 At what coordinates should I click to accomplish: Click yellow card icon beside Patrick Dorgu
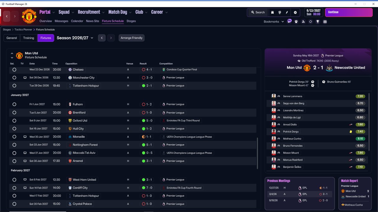click(x=351, y=132)
